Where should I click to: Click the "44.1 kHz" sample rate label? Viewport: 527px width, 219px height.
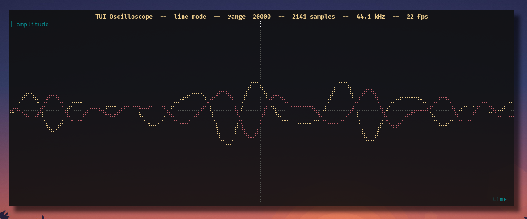pyautogui.click(x=370, y=17)
